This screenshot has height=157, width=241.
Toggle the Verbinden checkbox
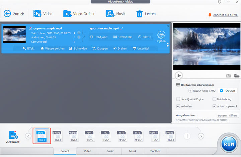178,106
